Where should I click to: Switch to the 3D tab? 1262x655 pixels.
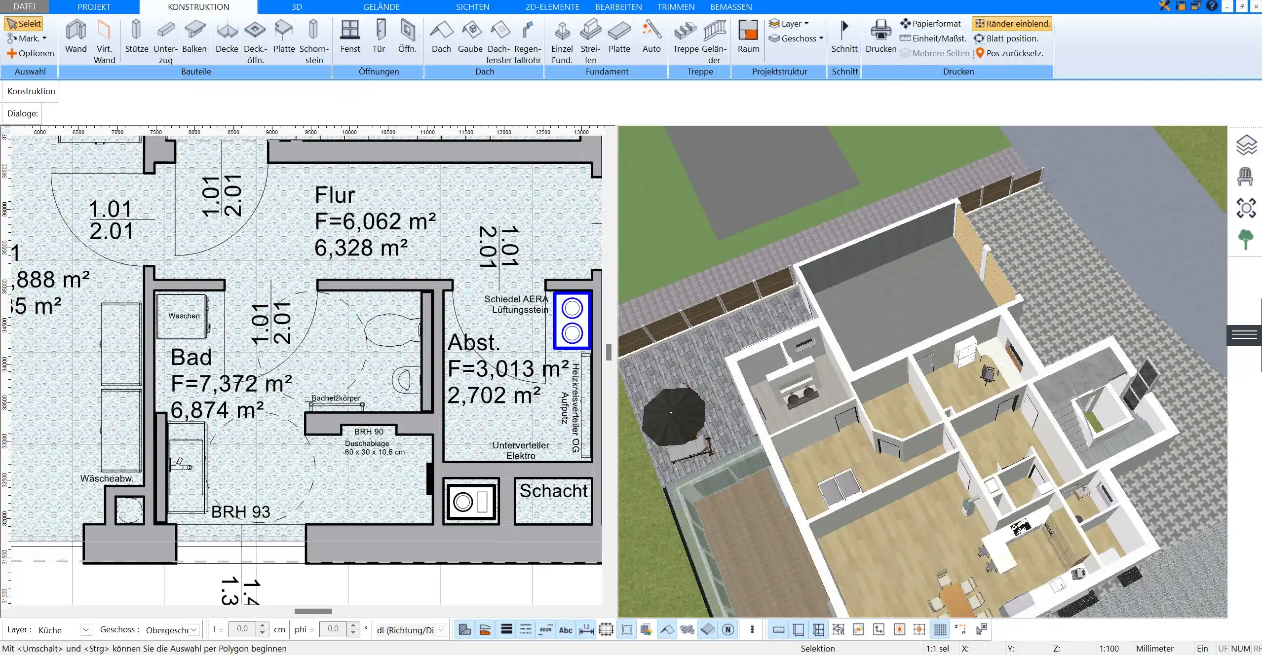(x=297, y=7)
